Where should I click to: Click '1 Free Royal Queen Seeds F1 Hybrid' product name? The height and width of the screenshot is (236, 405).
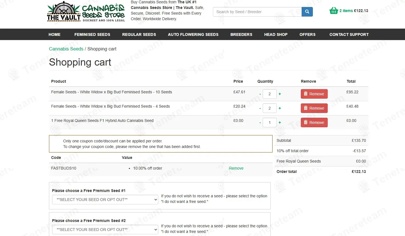coord(102,121)
